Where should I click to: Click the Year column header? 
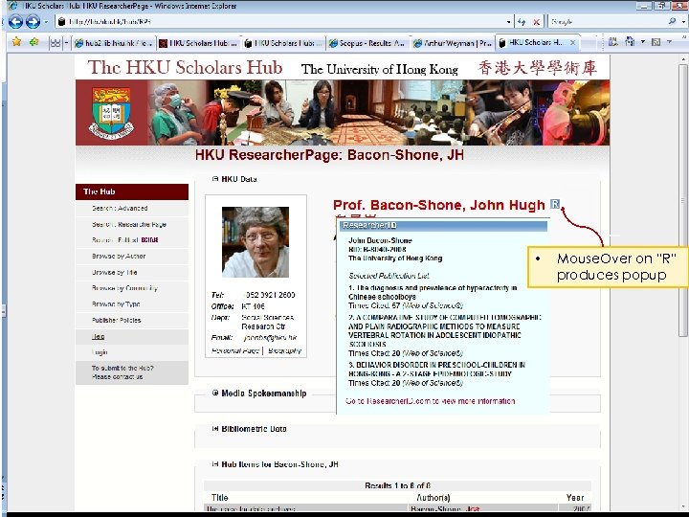(575, 497)
